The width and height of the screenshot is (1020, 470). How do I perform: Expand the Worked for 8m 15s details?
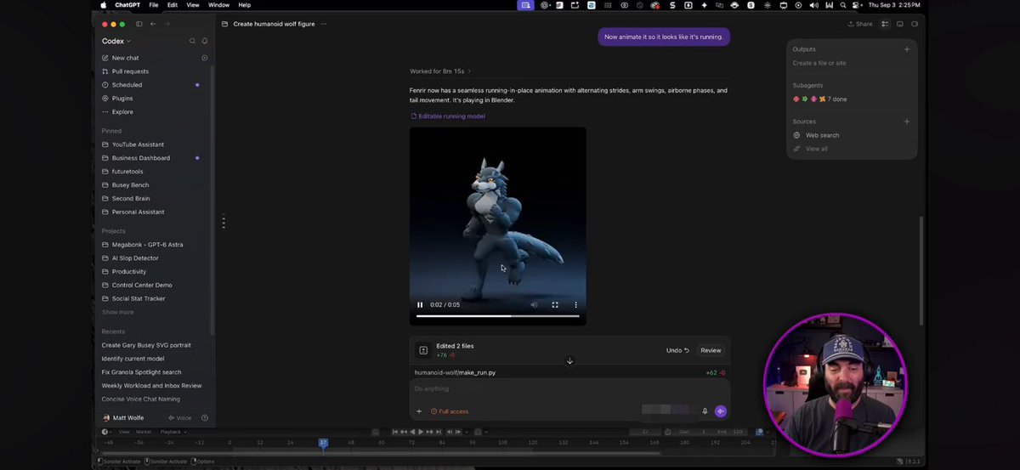point(440,71)
